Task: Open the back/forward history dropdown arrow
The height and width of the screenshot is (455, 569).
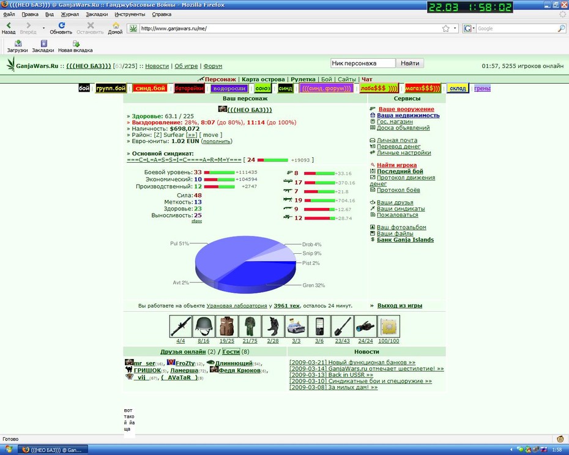Action: coord(43,28)
